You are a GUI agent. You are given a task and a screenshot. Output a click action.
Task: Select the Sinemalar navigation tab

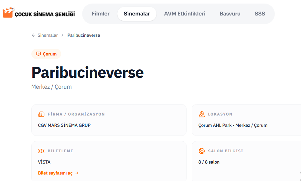(137, 14)
